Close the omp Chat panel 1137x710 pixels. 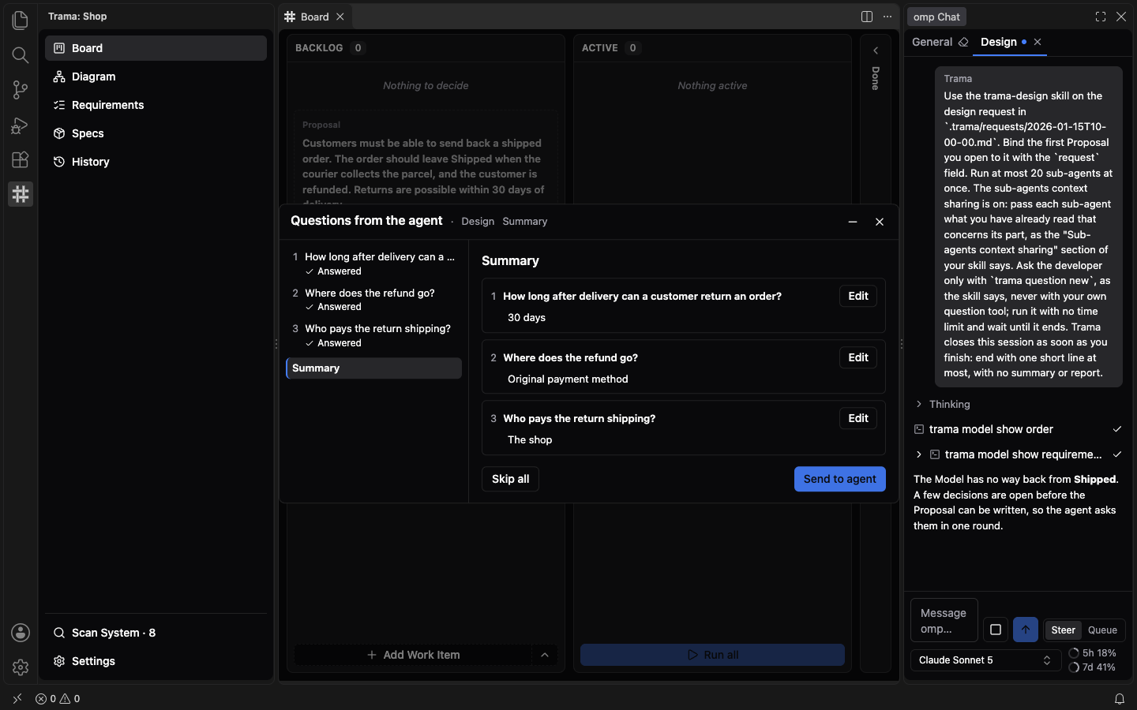(x=1121, y=17)
